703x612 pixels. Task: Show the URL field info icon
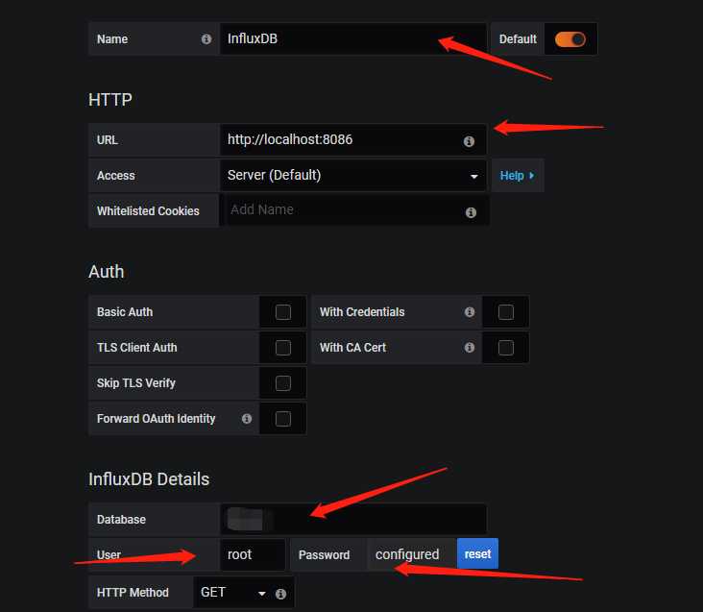[x=469, y=141]
